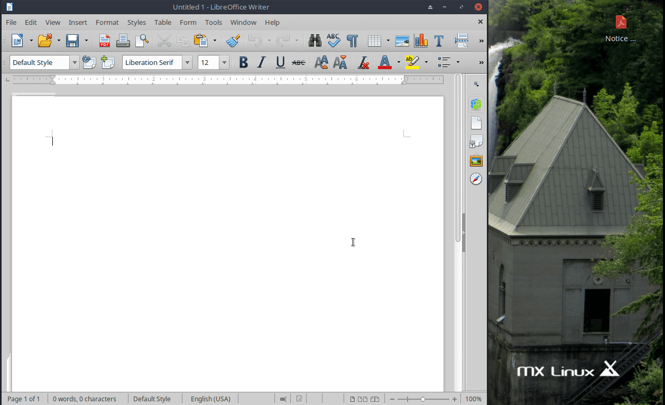Image resolution: width=665 pixels, height=405 pixels.
Task: Select book view in status bar
Action: click(375, 399)
